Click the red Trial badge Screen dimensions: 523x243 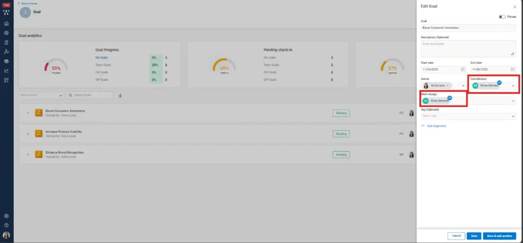[x=6, y=5]
